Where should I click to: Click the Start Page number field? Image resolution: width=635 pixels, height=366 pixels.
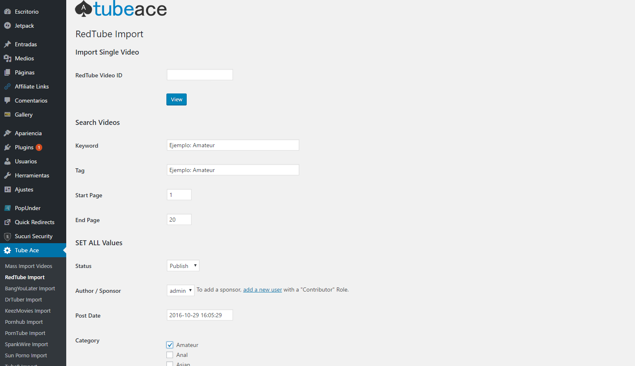coord(179,194)
